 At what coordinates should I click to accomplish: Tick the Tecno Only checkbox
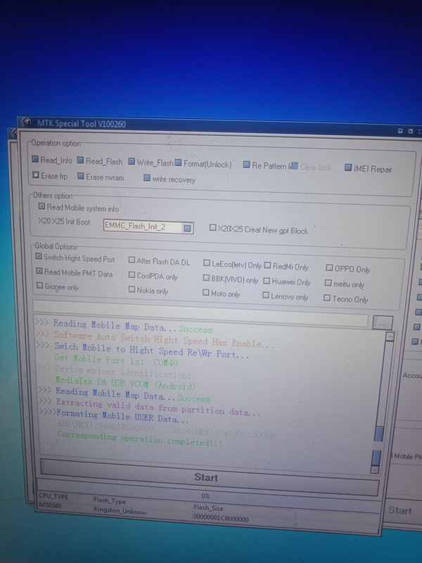(327, 298)
